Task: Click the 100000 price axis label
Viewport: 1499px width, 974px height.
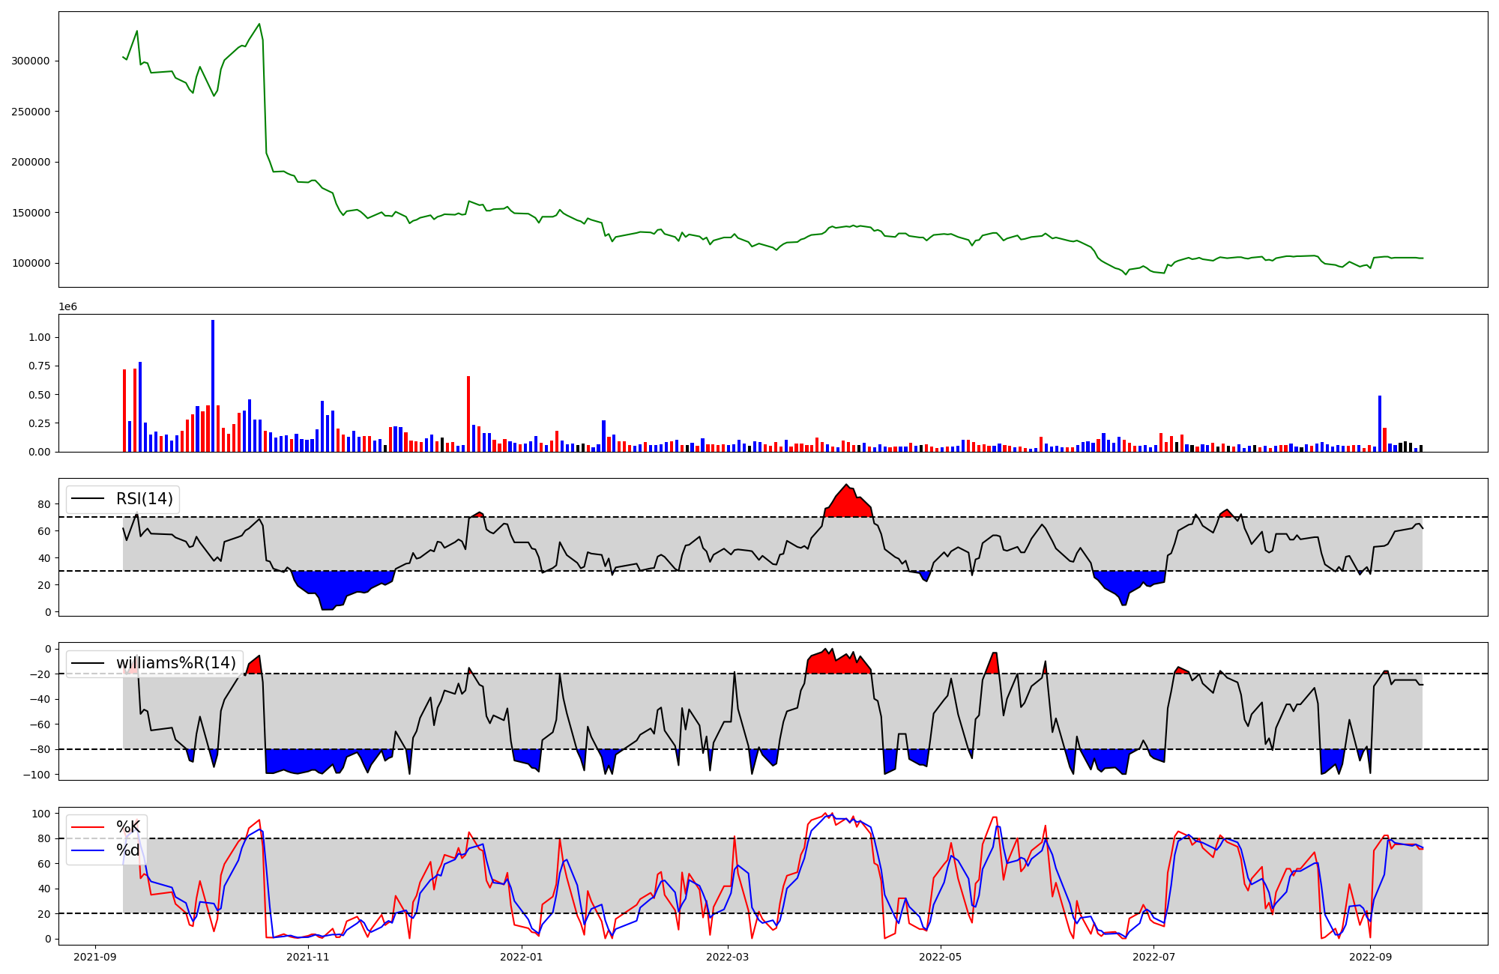Action: click(31, 263)
